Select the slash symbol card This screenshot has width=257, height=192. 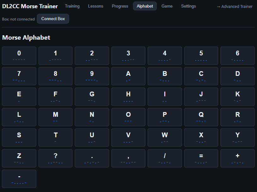click(165, 158)
